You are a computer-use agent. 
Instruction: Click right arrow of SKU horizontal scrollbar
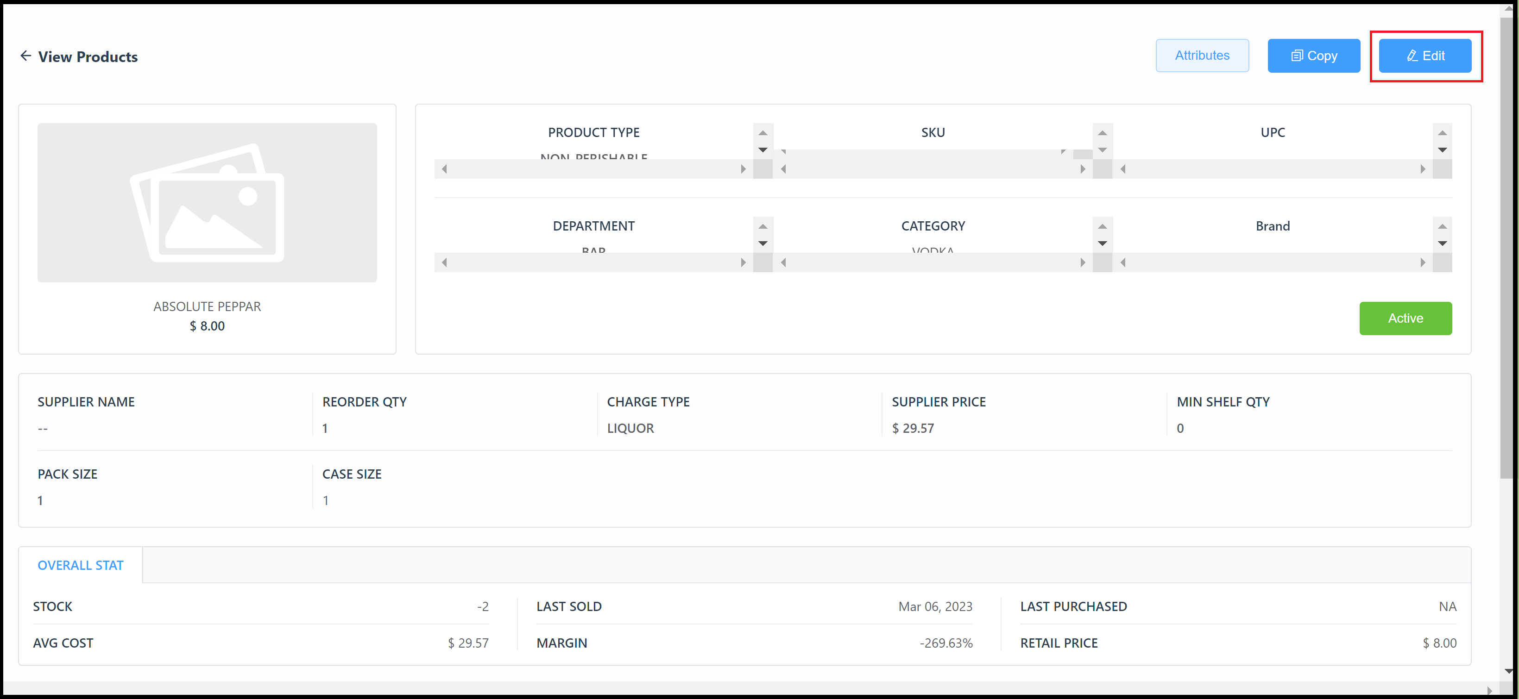point(1083,169)
